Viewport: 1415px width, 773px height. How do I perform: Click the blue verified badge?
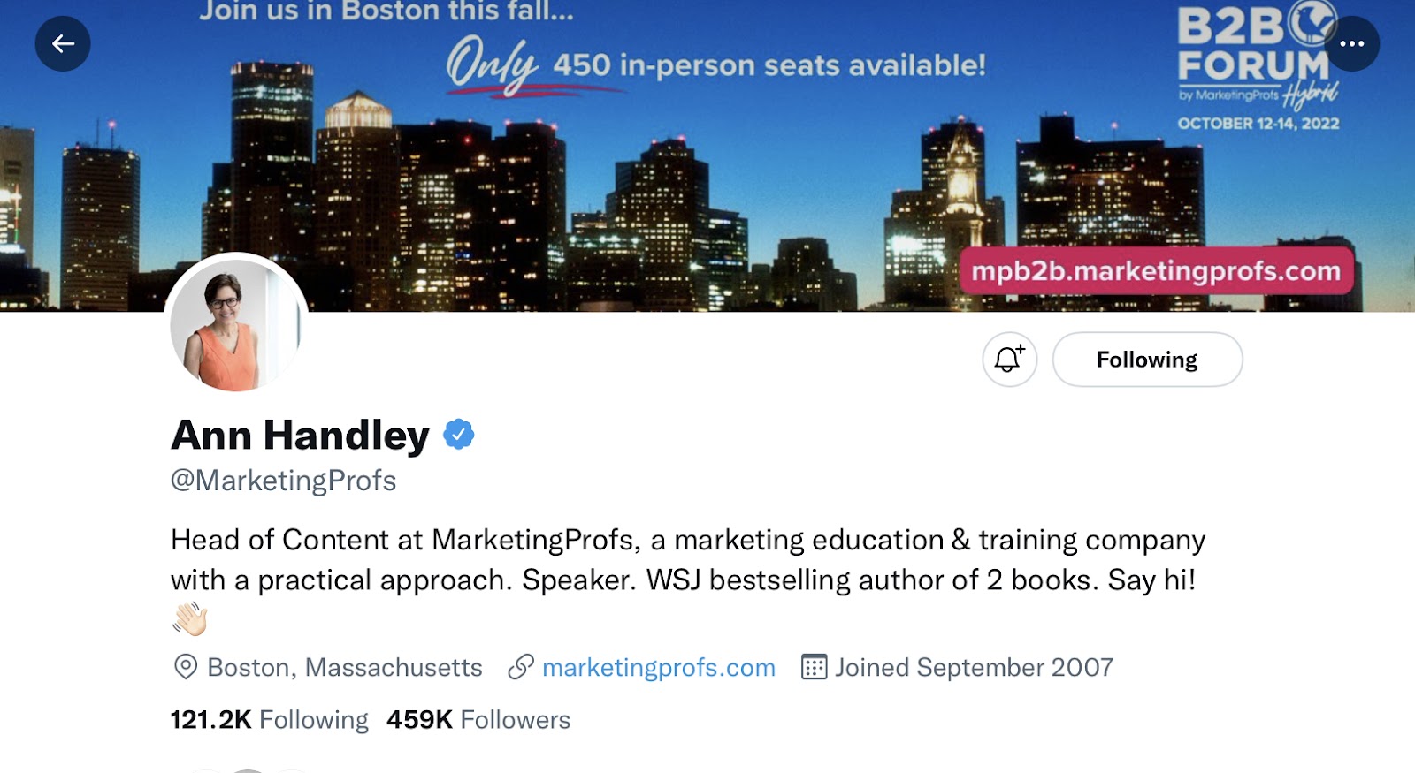tap(458, 435)
